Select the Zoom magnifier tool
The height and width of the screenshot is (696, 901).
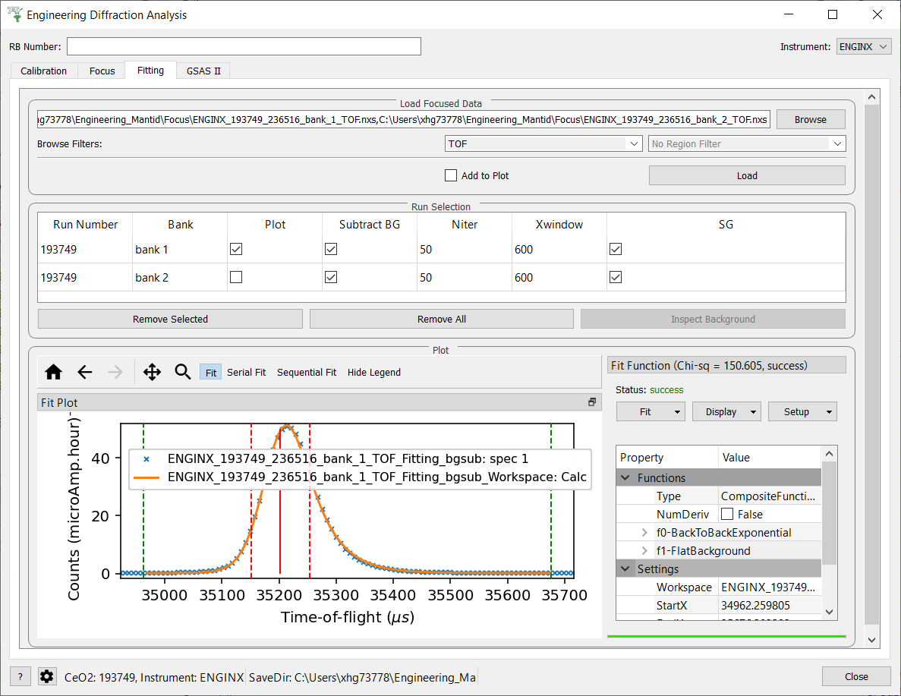(183, 372)
